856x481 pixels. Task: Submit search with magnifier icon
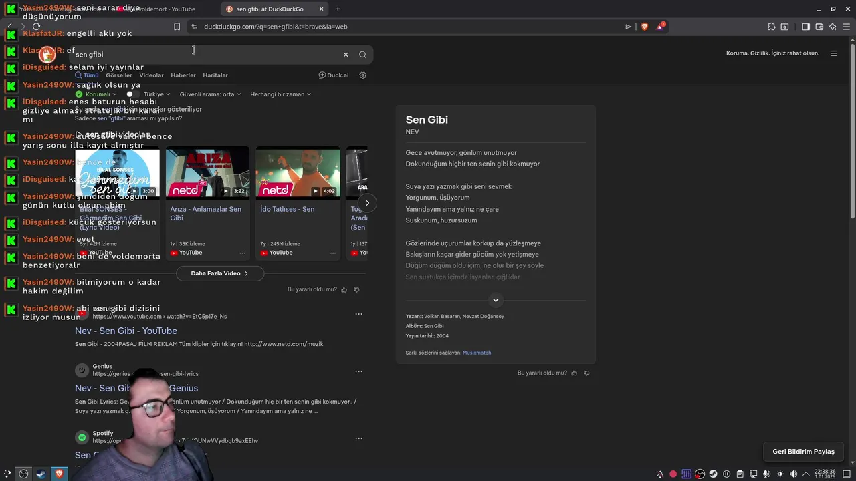tap(362, 55)
